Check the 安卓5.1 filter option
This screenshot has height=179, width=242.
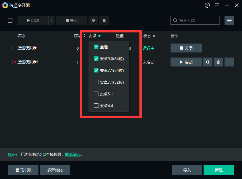pyautogui.click(x=96, y=94)
